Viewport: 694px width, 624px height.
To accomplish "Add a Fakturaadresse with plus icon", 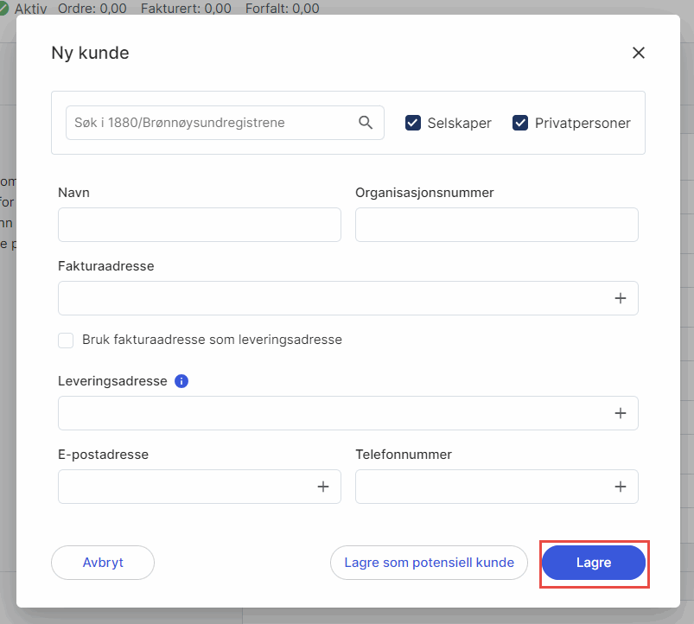I will [x=620, y=298].
